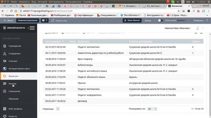
Task: Open the Меню button in admin bar
Action: point(8,20)
